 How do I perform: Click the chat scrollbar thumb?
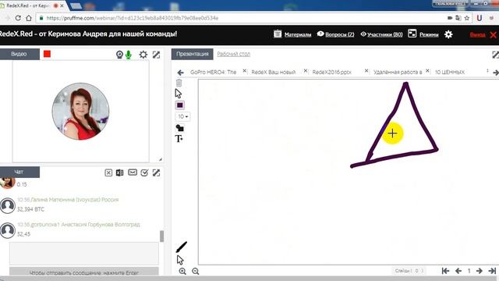[x=161, y=236]
